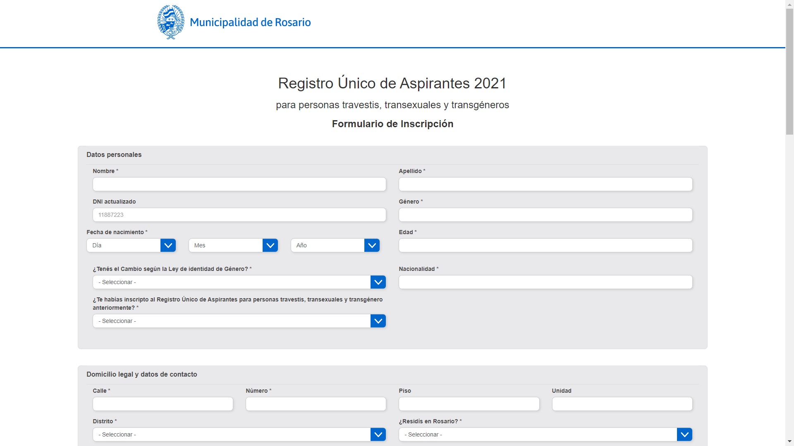Open the Mes month dropdown

tap(233, 245)
